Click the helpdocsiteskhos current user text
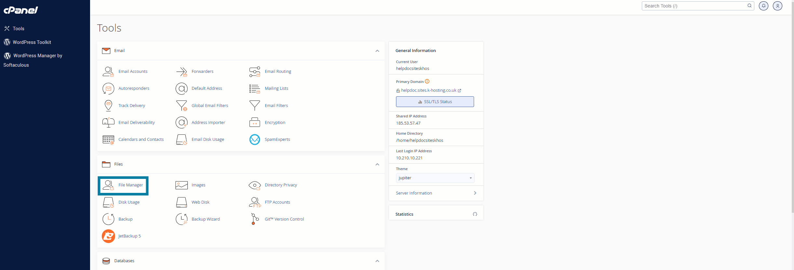The image size is (794, 270). pyautogui.click(x=412, y=68)
